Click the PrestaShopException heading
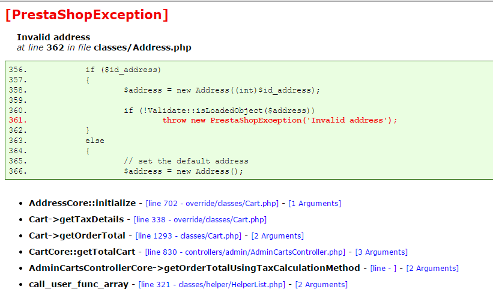 click(x=87, y=15)
